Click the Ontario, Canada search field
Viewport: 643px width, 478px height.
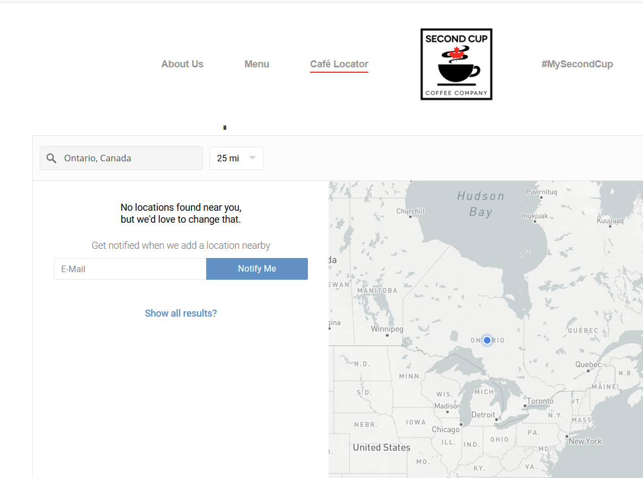pyautogui.click(x=121, y=158)
